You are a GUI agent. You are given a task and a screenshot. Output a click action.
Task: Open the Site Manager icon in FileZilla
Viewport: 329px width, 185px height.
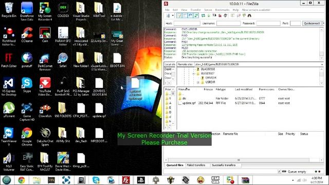tap(168, 16)
